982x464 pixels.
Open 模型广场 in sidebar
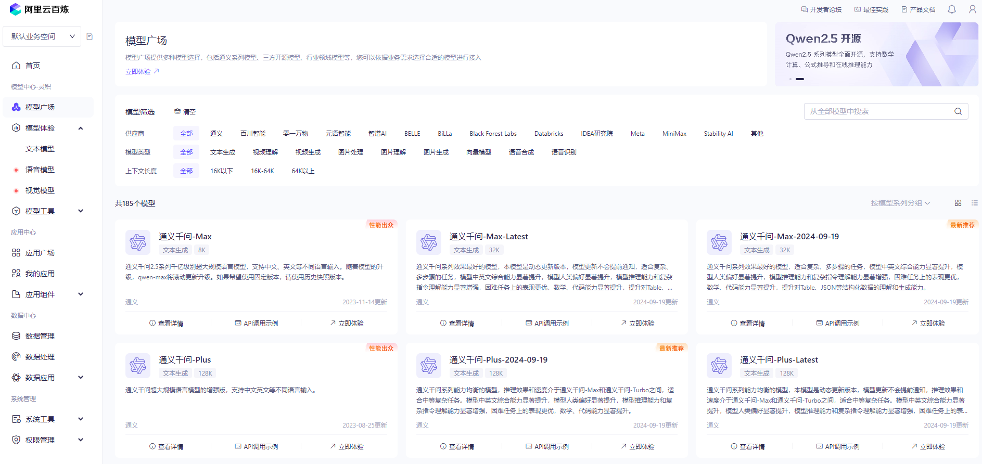click(48, 107)
